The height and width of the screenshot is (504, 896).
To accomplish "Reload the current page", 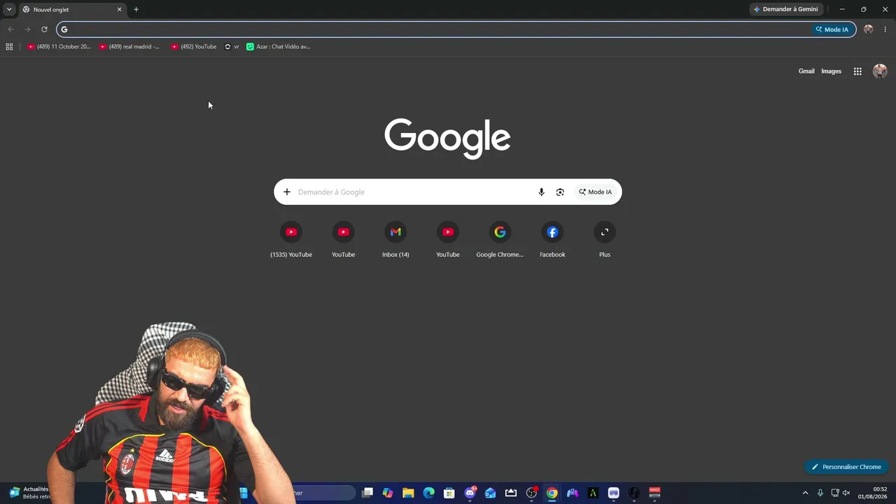I will (44, 29).
